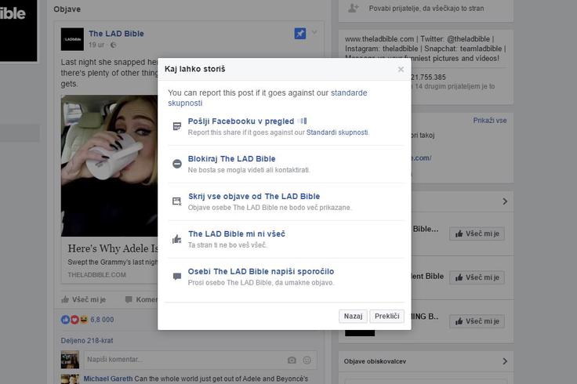
Task: Open 'Deljeno 218-krat' shares link
Action: (x=87, y=341)
